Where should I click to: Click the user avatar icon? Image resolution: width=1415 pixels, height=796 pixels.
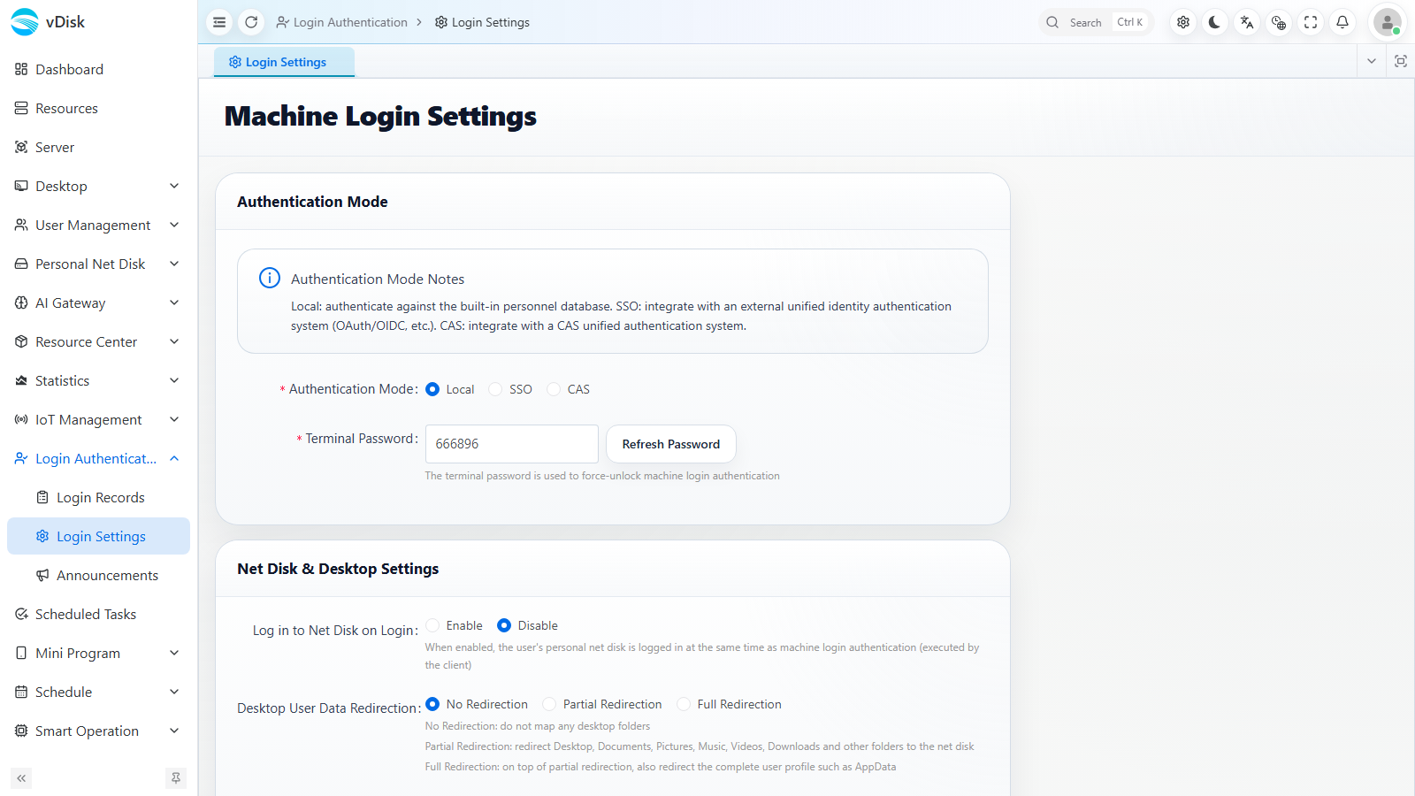(1388, 22)
